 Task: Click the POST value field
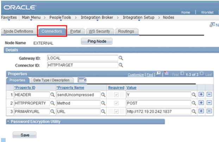(158, 103)
